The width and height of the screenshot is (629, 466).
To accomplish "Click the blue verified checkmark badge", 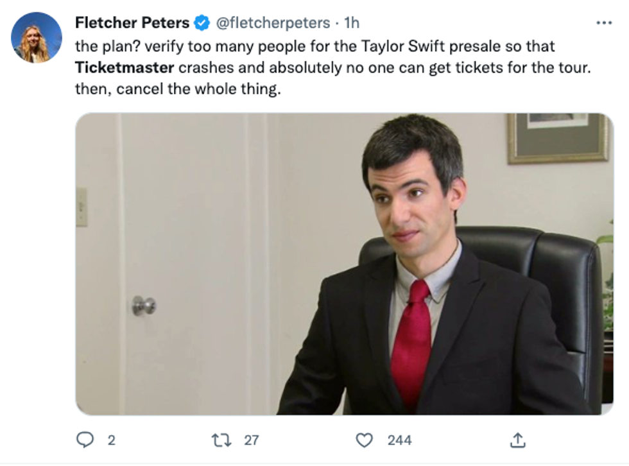I will (x=201, y=23).
